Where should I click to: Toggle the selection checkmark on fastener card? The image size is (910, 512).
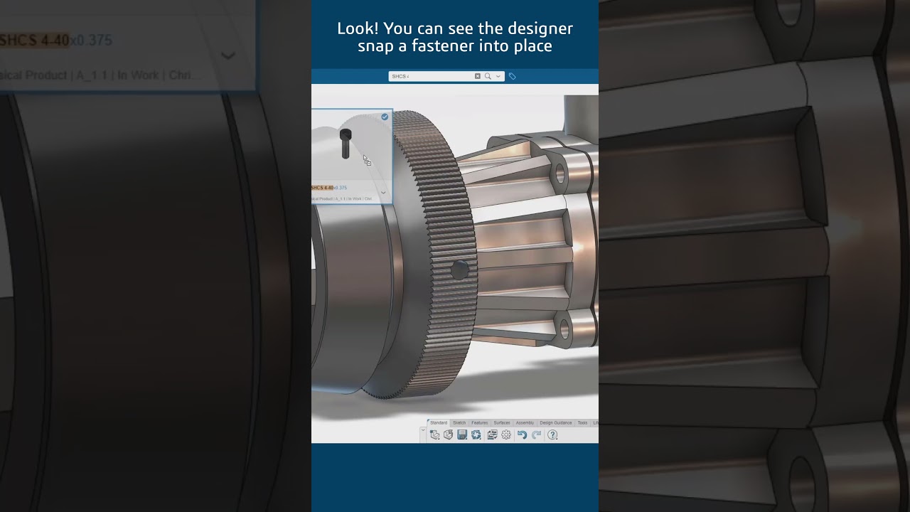(385, 117)
